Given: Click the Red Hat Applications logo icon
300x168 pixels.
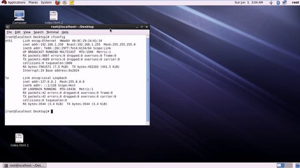Looking at the screenshot, I should click(4, 2).
